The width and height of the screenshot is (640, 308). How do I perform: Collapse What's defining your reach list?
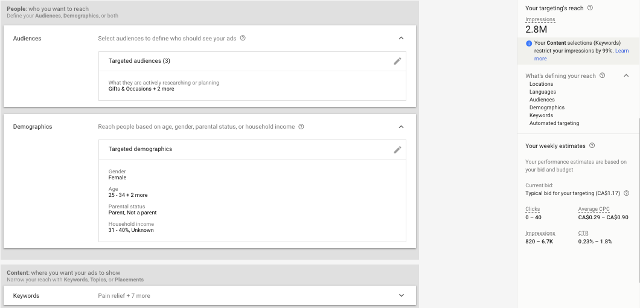626,75
